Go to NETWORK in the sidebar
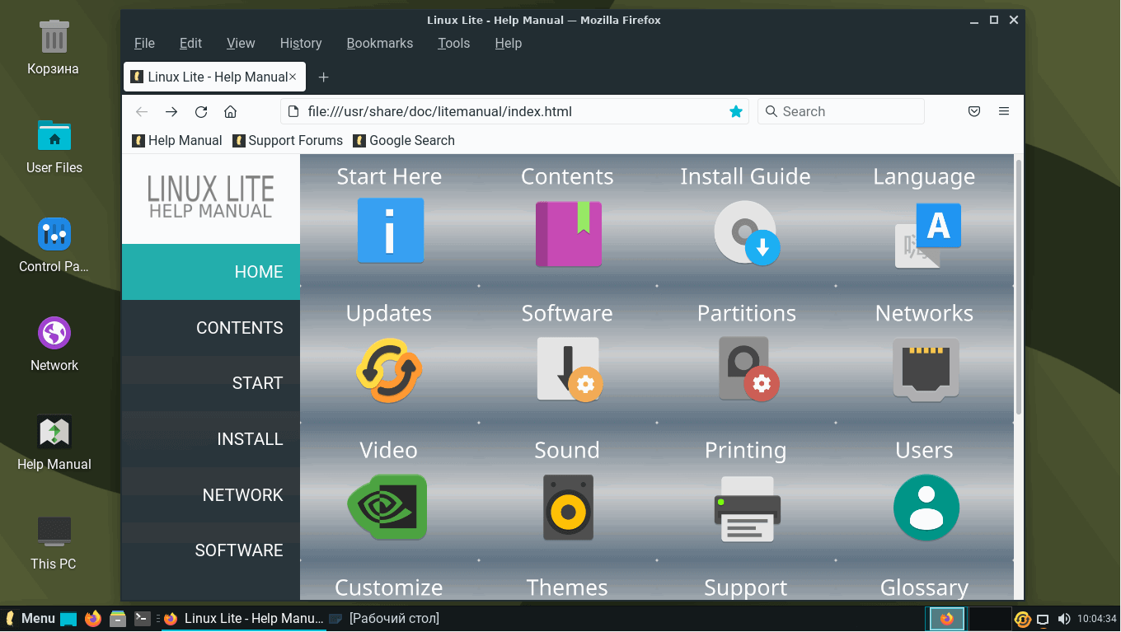The width and height of the screenshot is (1121, 632). point(211,495)
